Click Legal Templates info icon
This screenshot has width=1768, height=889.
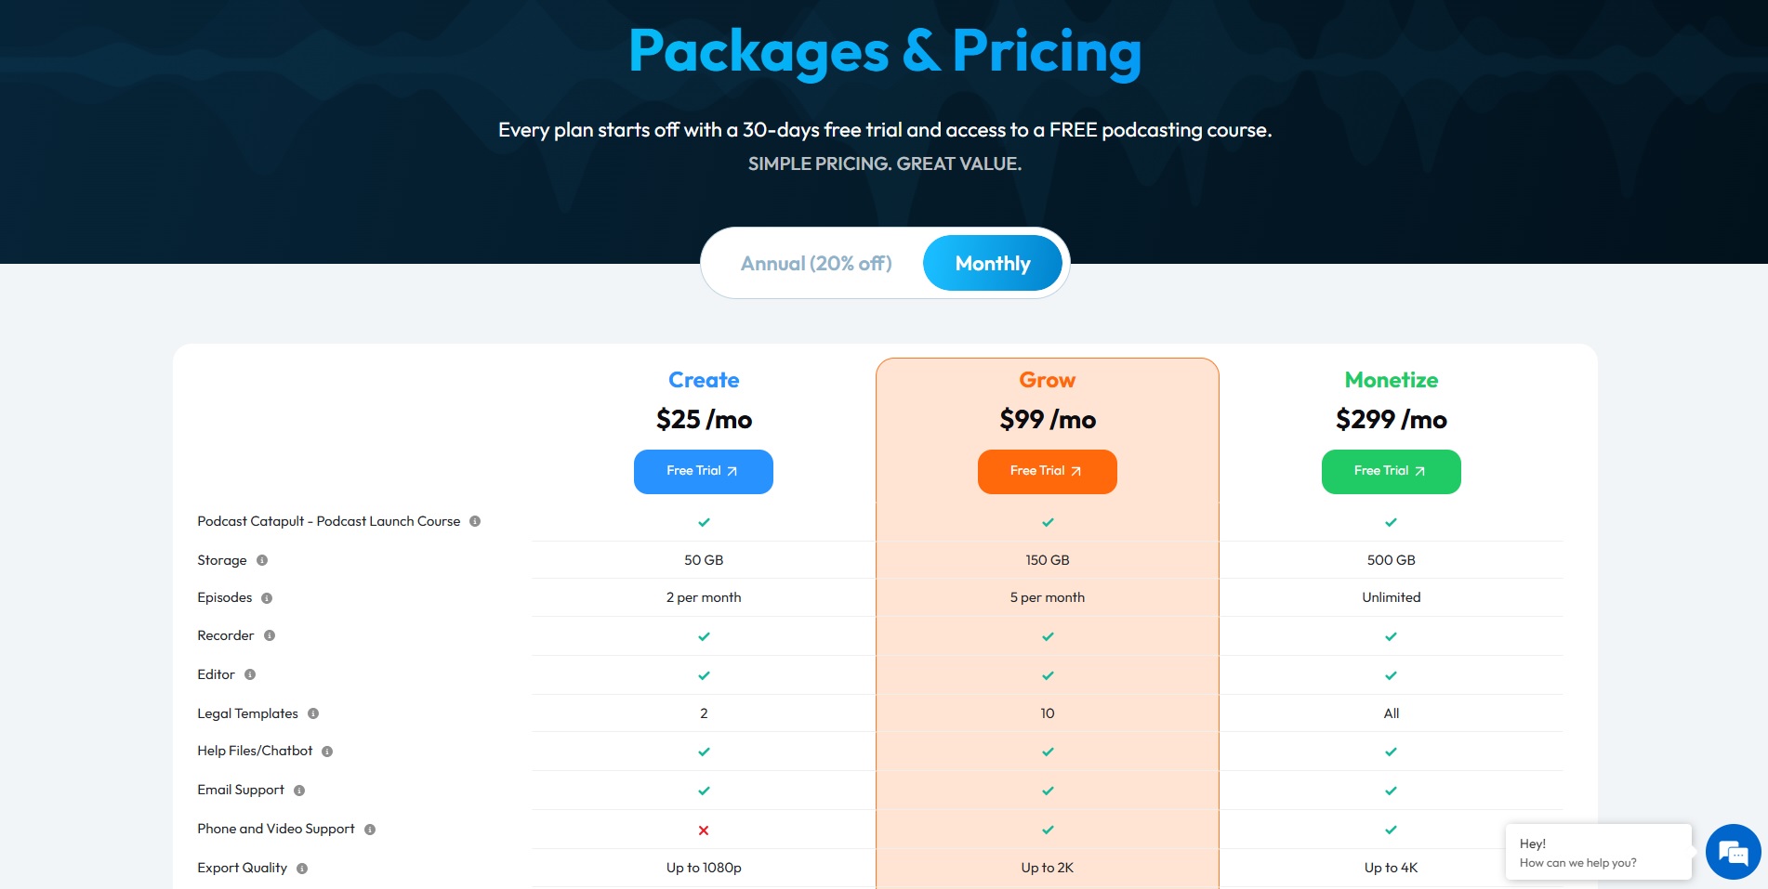coord(313,714)
